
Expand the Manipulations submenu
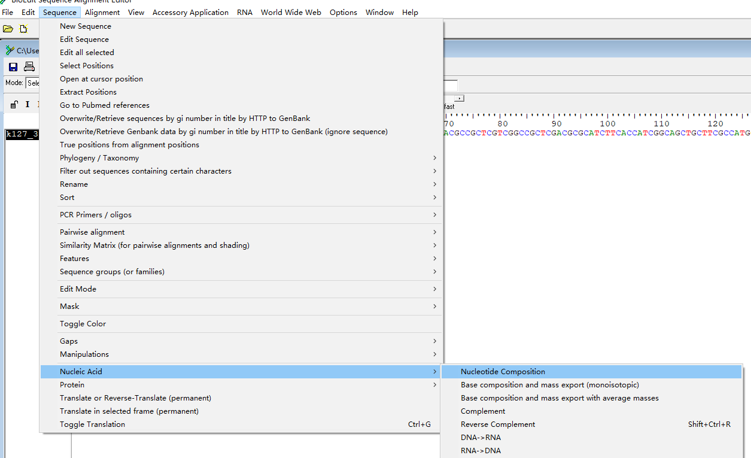[x=241, y=354]
